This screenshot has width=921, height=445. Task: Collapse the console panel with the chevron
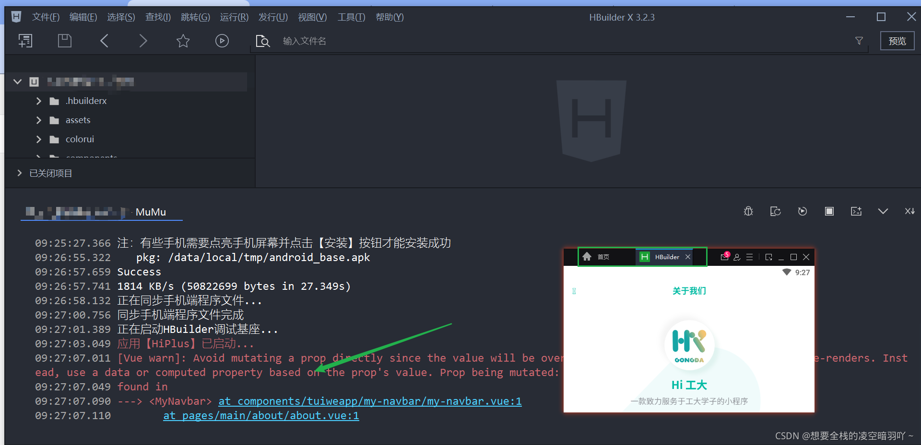click(x=883, y=211)
